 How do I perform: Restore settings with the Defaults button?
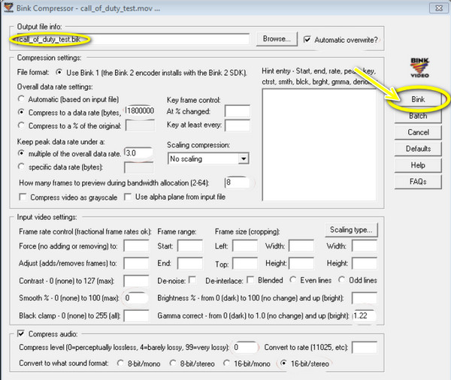[418, 149]
